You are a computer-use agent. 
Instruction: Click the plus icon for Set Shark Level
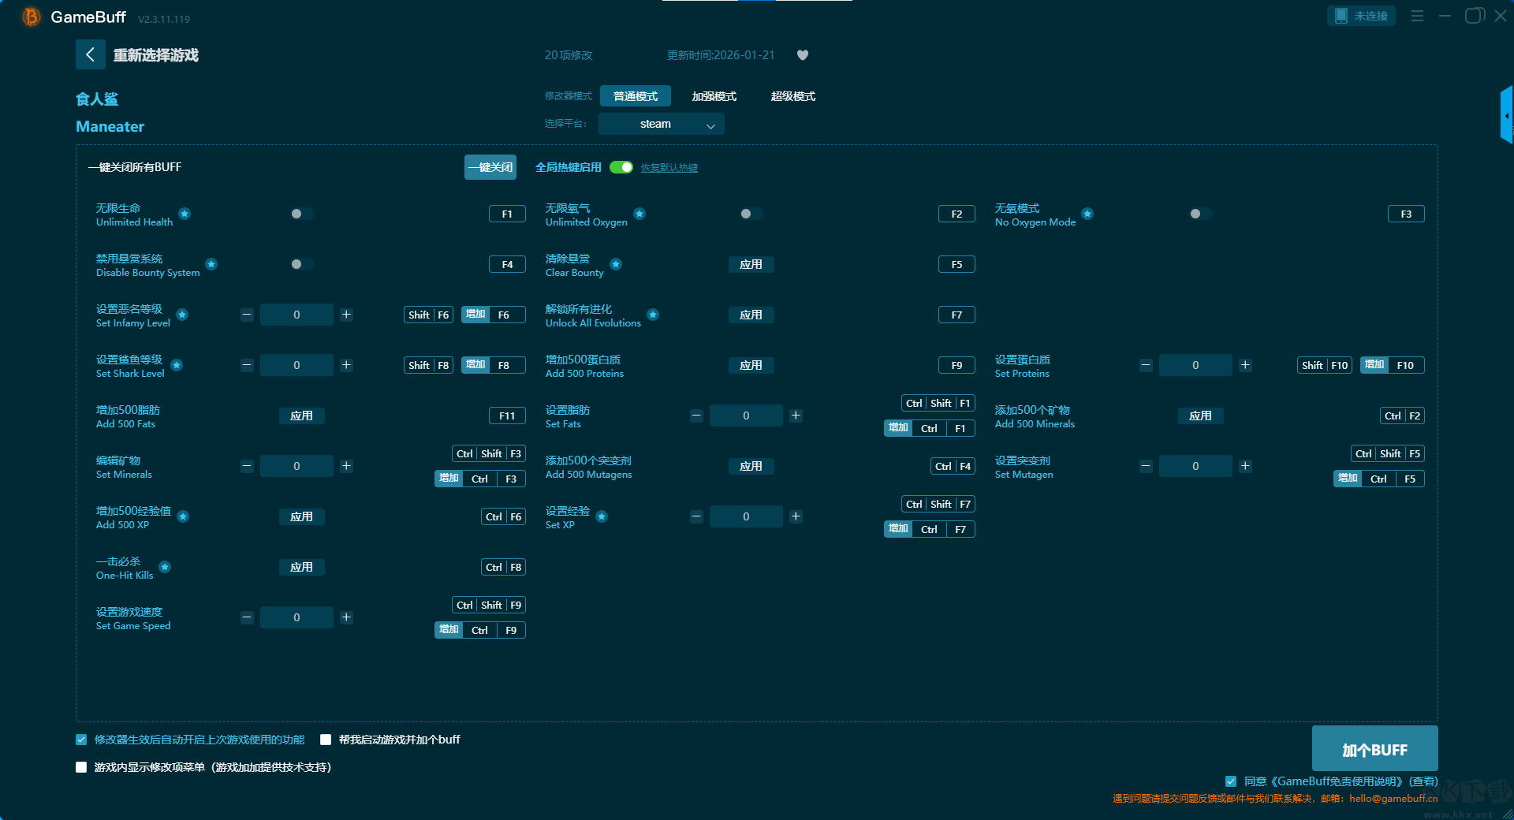[x=346, y=365]
